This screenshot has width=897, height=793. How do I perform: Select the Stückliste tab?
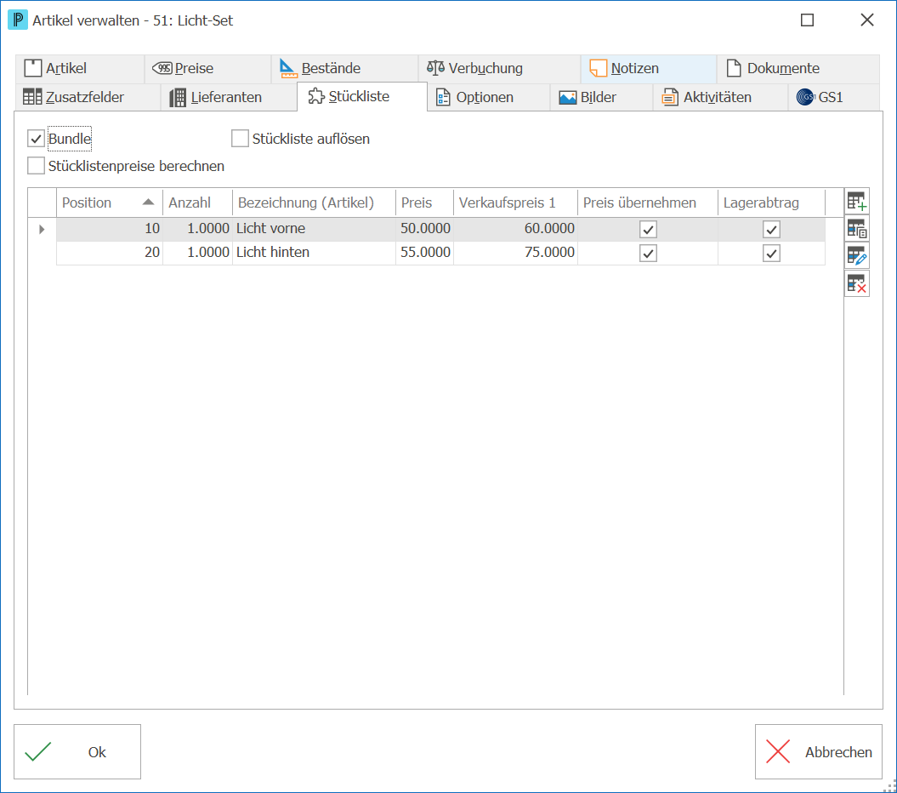click(361, 96)
